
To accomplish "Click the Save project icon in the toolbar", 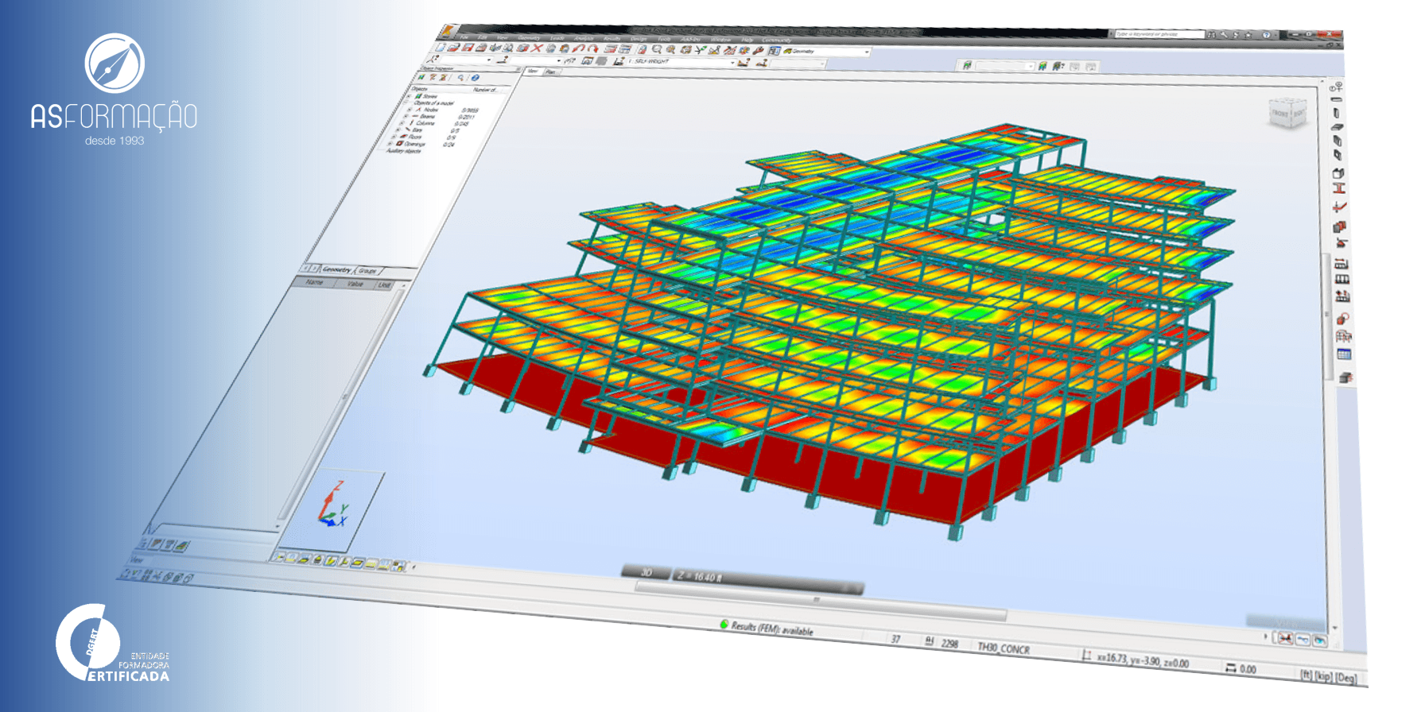I will (468, 48).
